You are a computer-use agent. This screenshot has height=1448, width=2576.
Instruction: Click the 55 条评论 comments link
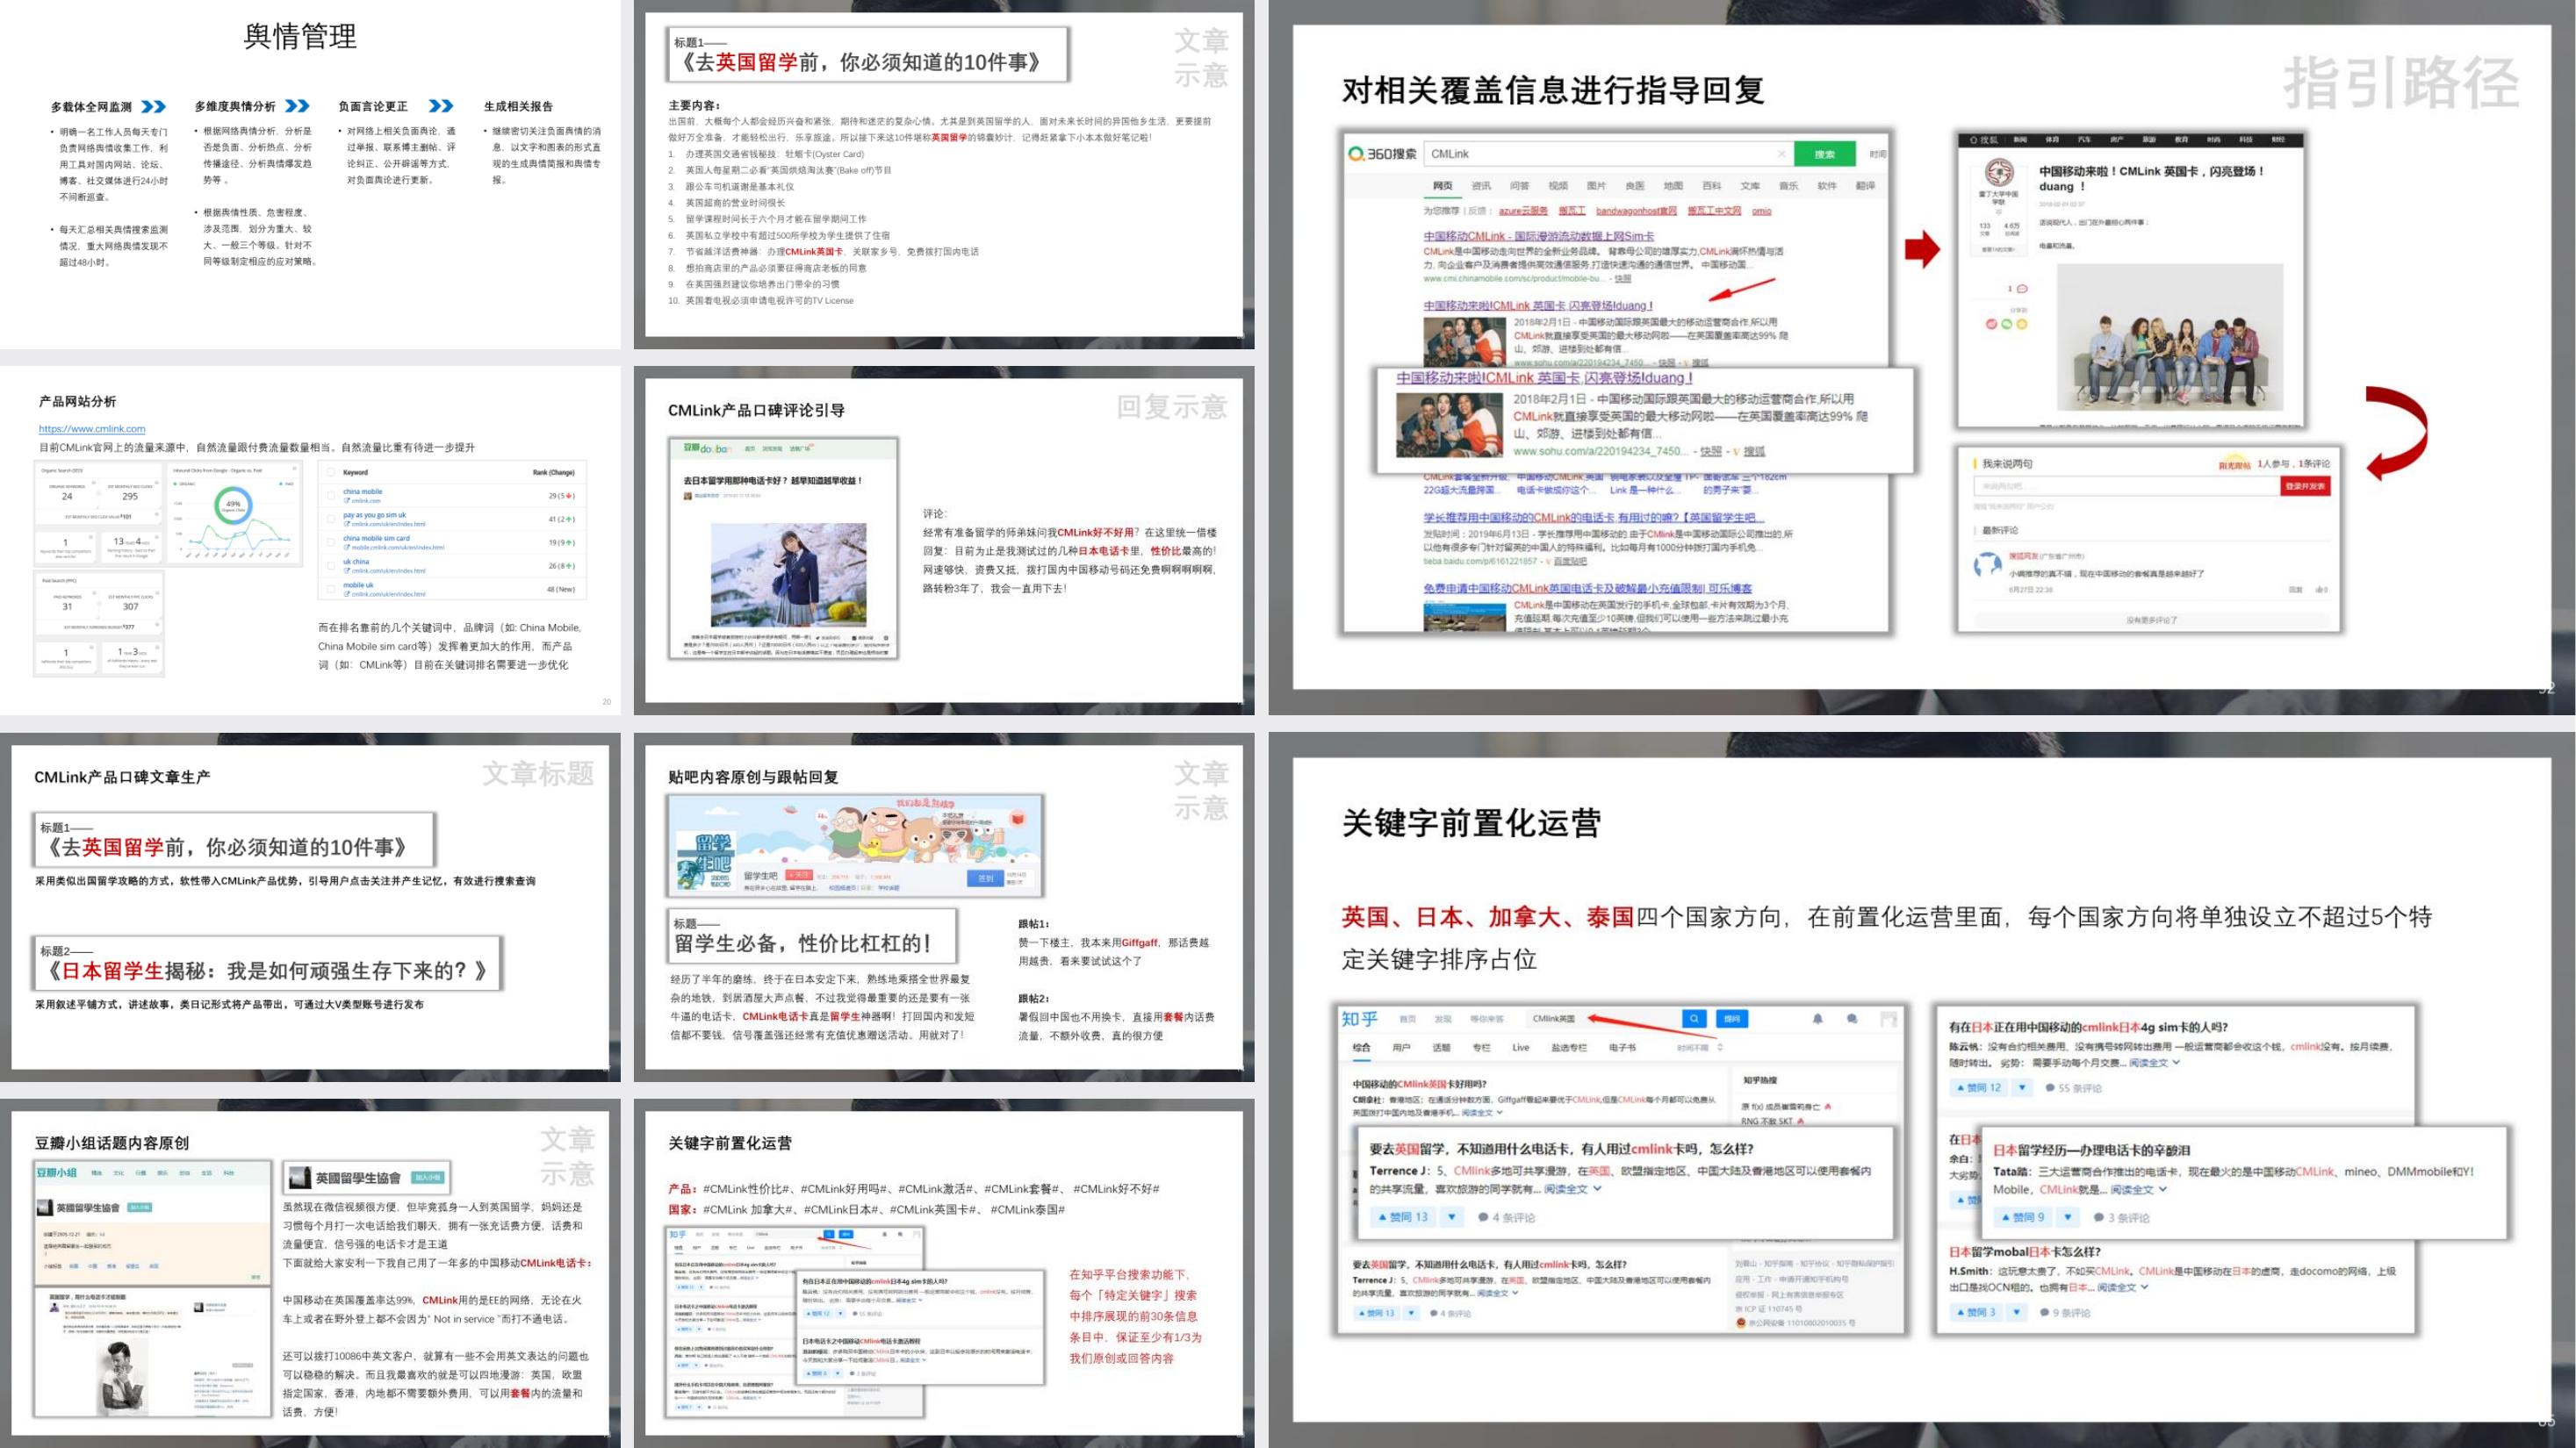click(2073, 1087)
